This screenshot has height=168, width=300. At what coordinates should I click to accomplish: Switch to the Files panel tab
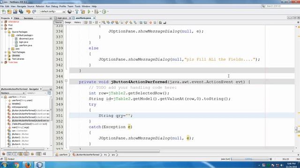coord(17,18)
